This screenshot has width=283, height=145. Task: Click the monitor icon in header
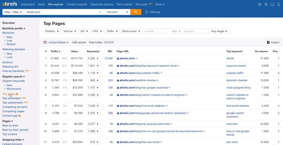click(x=272, y=4)
